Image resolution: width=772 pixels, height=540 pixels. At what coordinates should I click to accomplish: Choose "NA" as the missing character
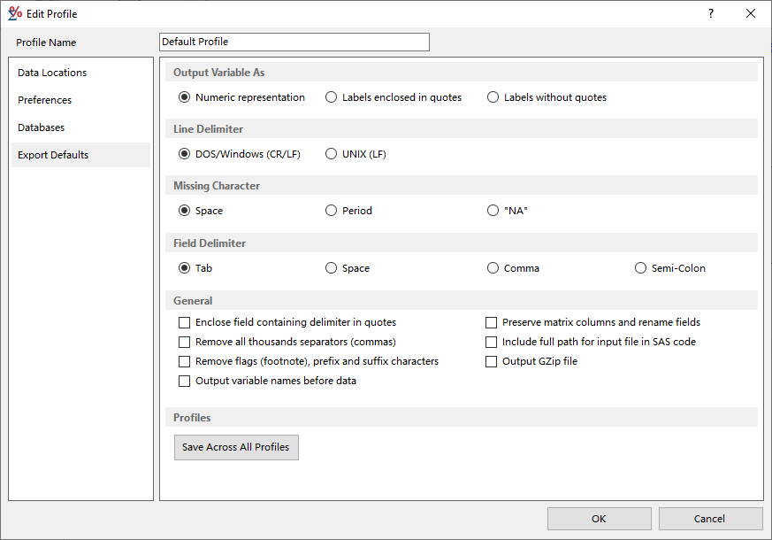pos(493,211)
